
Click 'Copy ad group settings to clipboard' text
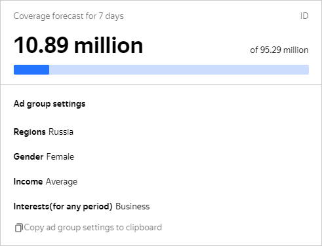tap(93, 228)
